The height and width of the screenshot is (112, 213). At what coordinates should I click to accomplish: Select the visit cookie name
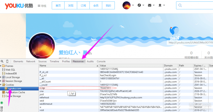pyautogui.click(x=42, y=110)
